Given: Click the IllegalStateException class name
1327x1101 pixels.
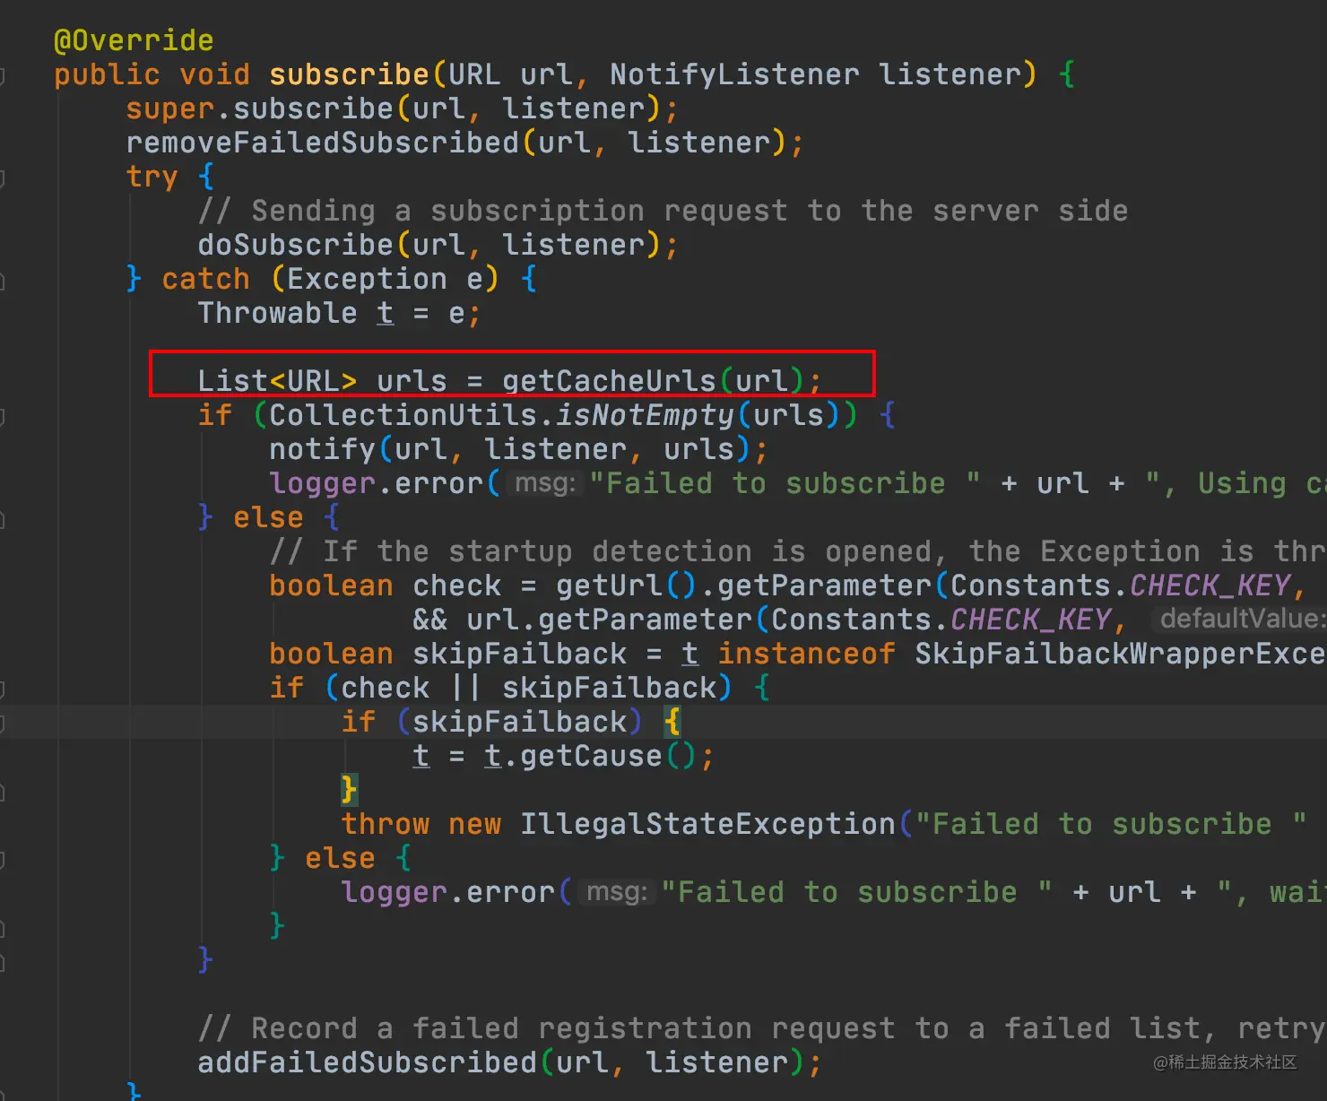Looking at the screenshot, I should pyautogui.click(x=707, y=824).
